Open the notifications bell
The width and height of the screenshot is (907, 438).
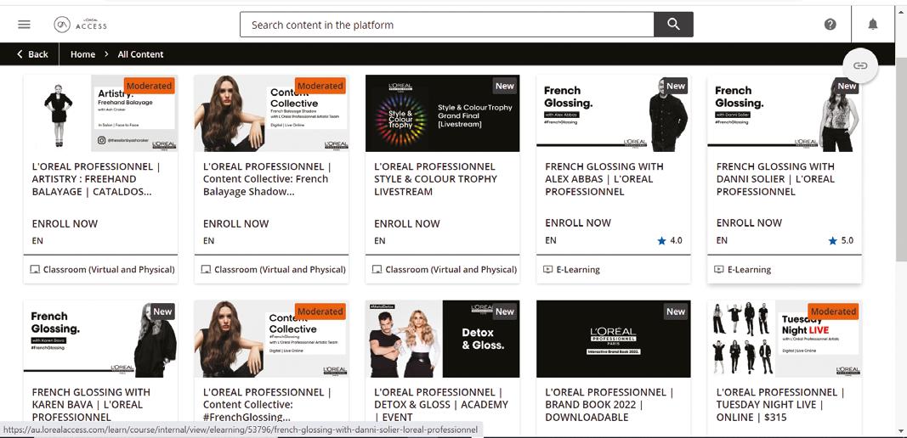click(873, 25)
